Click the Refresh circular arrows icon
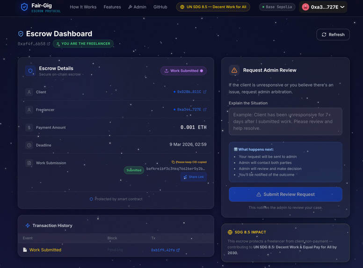363x268 pixels. click(324, 35)
